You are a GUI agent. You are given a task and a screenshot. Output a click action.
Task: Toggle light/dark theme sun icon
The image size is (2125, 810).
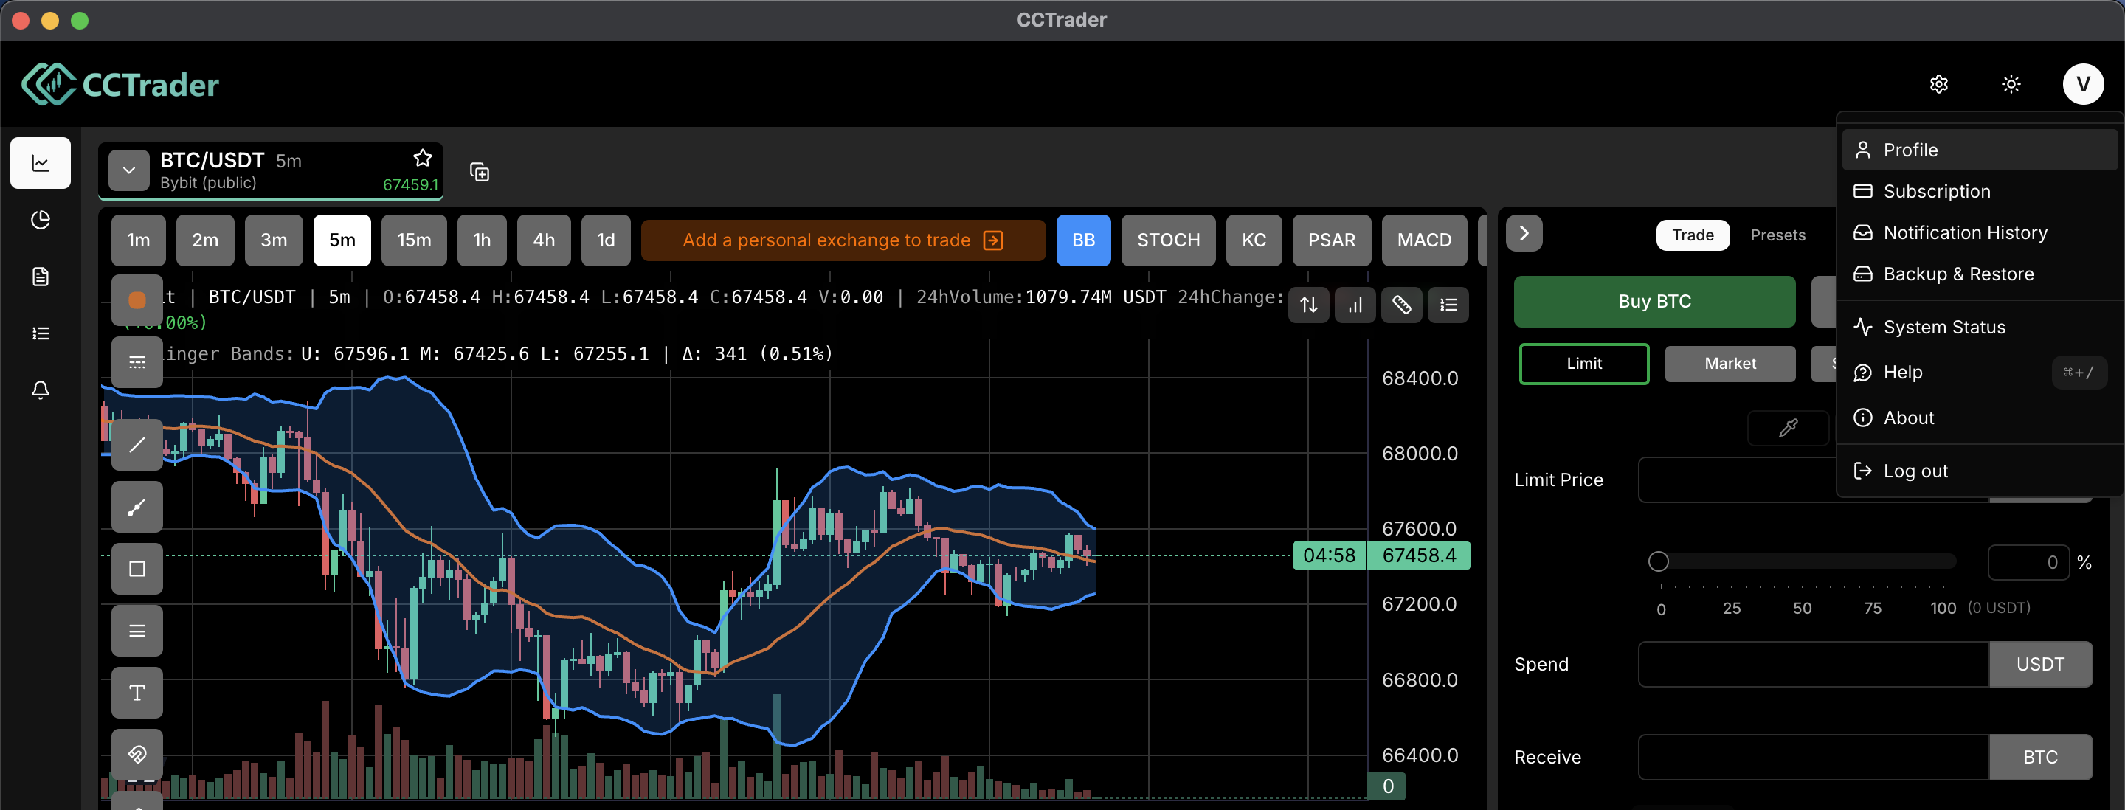pyautogui.click(x=2011, y=84)
